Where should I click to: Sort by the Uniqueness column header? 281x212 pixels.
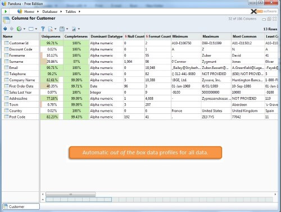pyautogui.click(x=52, y=36)
